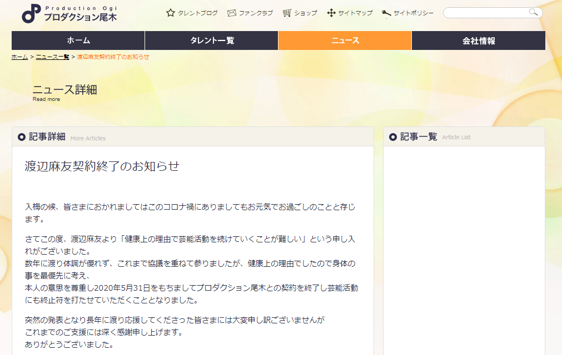This screenshot has width=562, height=355.
Task: Click the ニュース詳細 page heading
Action: pos(65,89)
